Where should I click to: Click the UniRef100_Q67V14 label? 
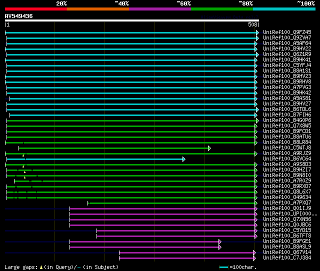287,252
